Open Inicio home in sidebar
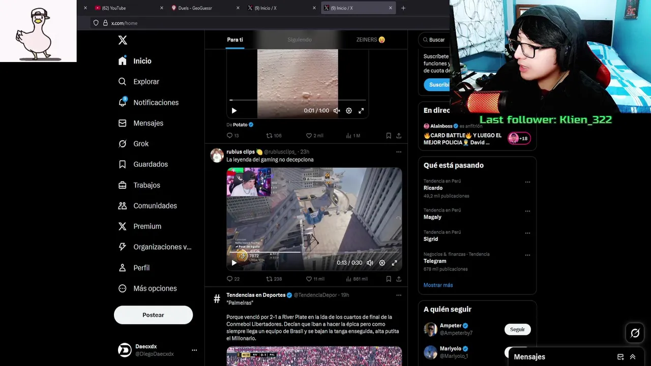Image resolution: width=651 pixels, height=366 pixels. pos(135,61)
